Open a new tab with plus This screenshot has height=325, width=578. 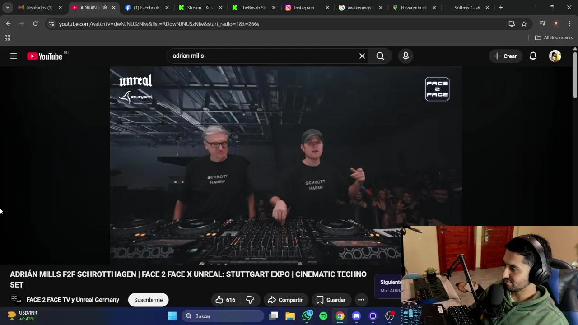(501, 8)
